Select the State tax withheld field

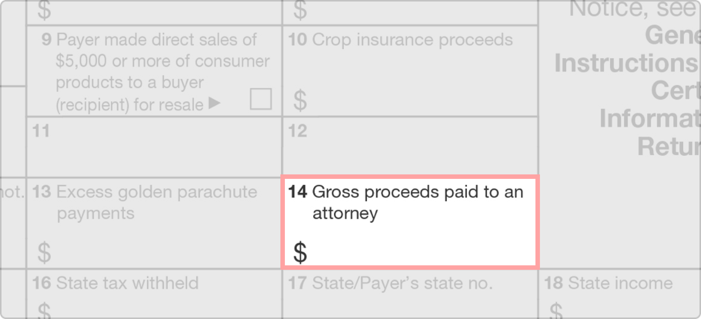point(154,294)
